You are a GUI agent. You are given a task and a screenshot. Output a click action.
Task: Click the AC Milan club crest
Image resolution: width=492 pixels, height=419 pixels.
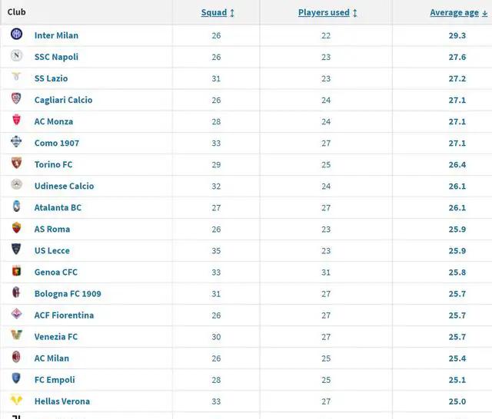(16, 357)
